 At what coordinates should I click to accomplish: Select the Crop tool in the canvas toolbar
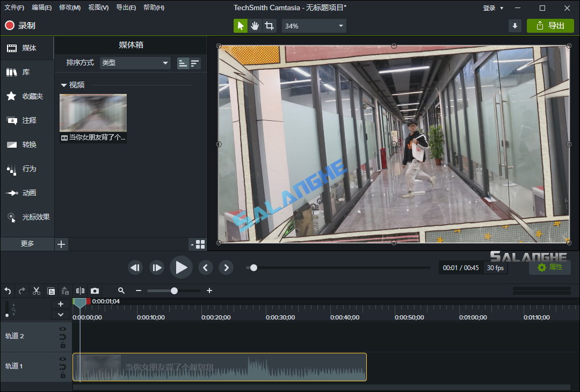point(269,25)
